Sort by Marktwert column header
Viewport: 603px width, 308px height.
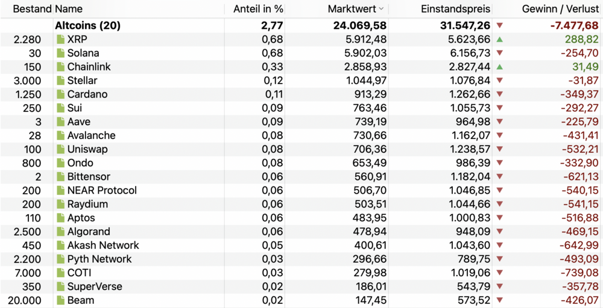coord(352,9)
